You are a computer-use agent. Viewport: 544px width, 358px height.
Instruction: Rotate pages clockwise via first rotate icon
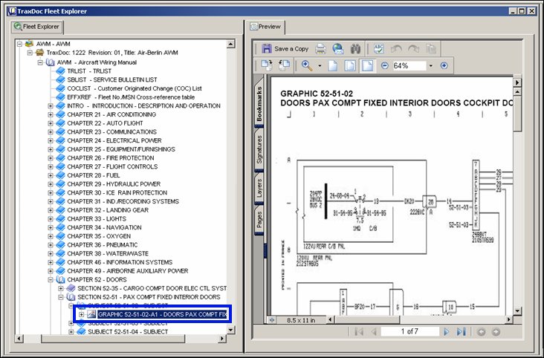tap(267, 65)
